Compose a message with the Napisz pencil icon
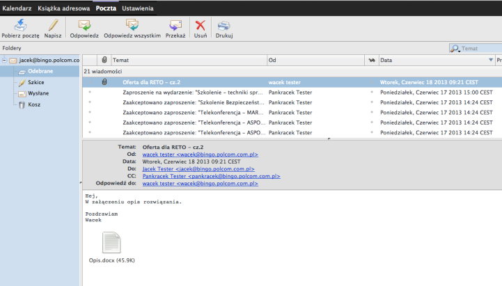Viewport: 502px width, 286px height. (x=53, y=25)
